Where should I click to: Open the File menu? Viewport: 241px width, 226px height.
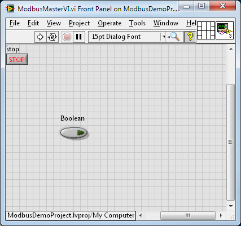15,23
